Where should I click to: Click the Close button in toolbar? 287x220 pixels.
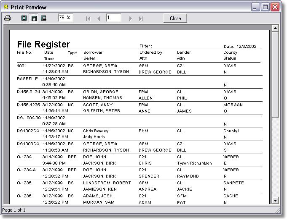tap(175, 18)
